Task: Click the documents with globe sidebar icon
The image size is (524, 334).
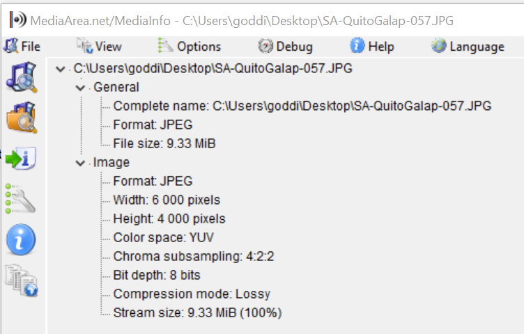Action: pyautogui.click(x=22, y=280)
